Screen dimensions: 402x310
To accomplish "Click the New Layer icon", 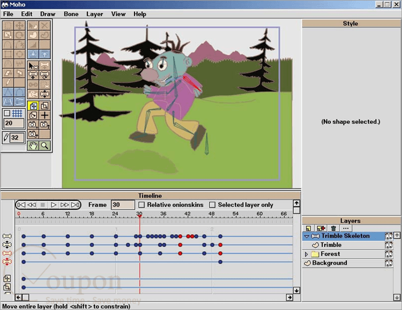I will (308, 228).
